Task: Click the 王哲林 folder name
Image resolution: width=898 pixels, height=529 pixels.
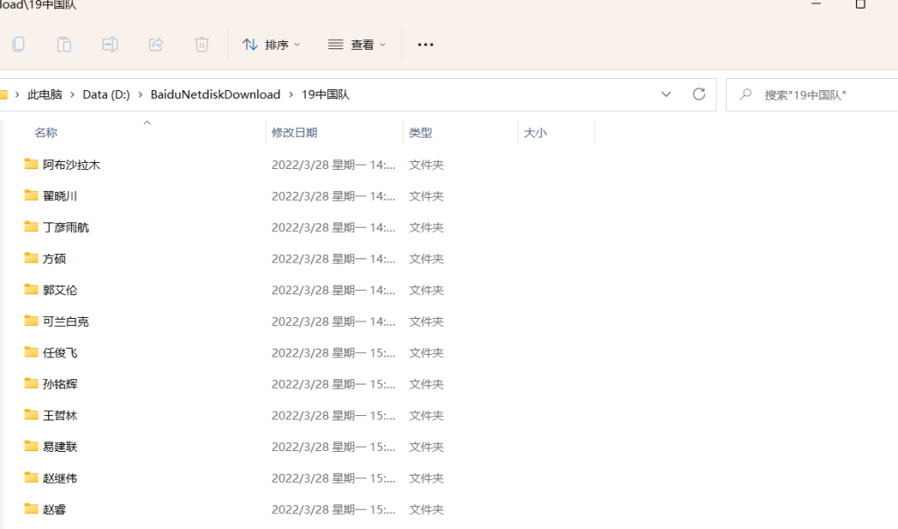Action: tap(61, 415)
